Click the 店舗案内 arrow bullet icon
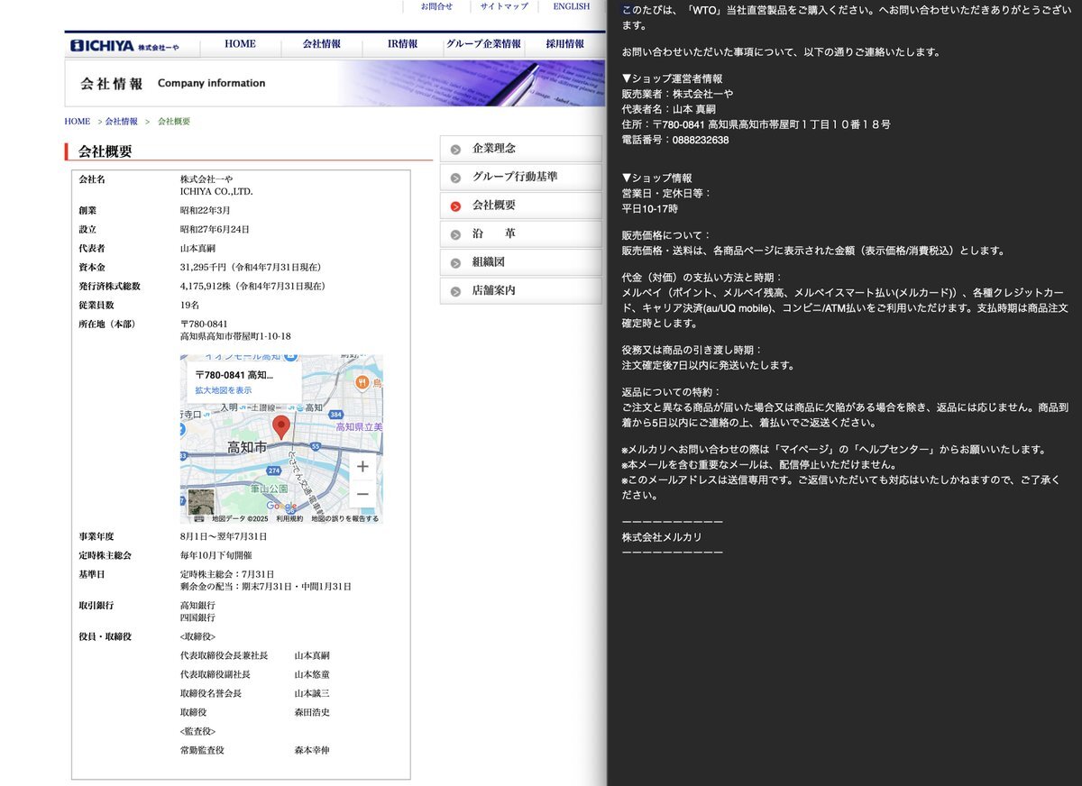The height and width of the screenshot is (786, 1082). point(455,291)
